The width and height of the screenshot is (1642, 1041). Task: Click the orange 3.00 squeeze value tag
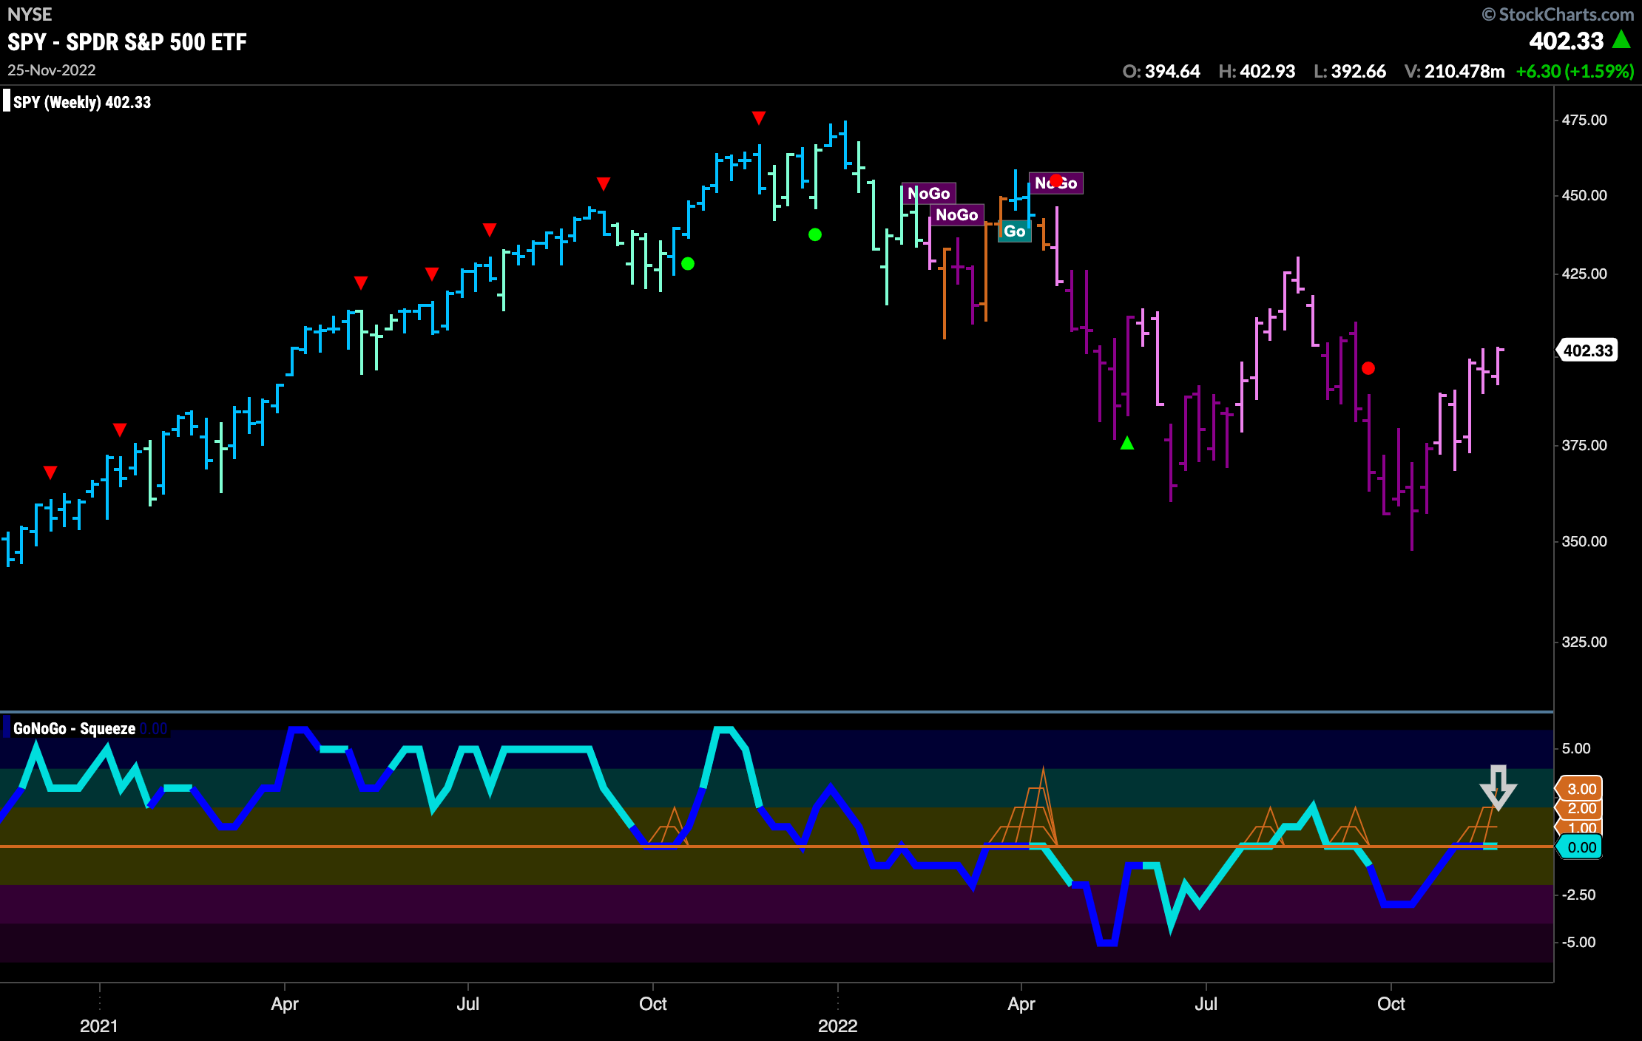click(x=1581, y=789)
